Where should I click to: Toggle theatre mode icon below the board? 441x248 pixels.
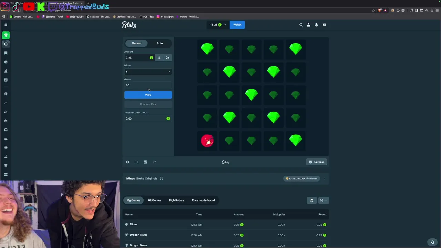point(136,162)
